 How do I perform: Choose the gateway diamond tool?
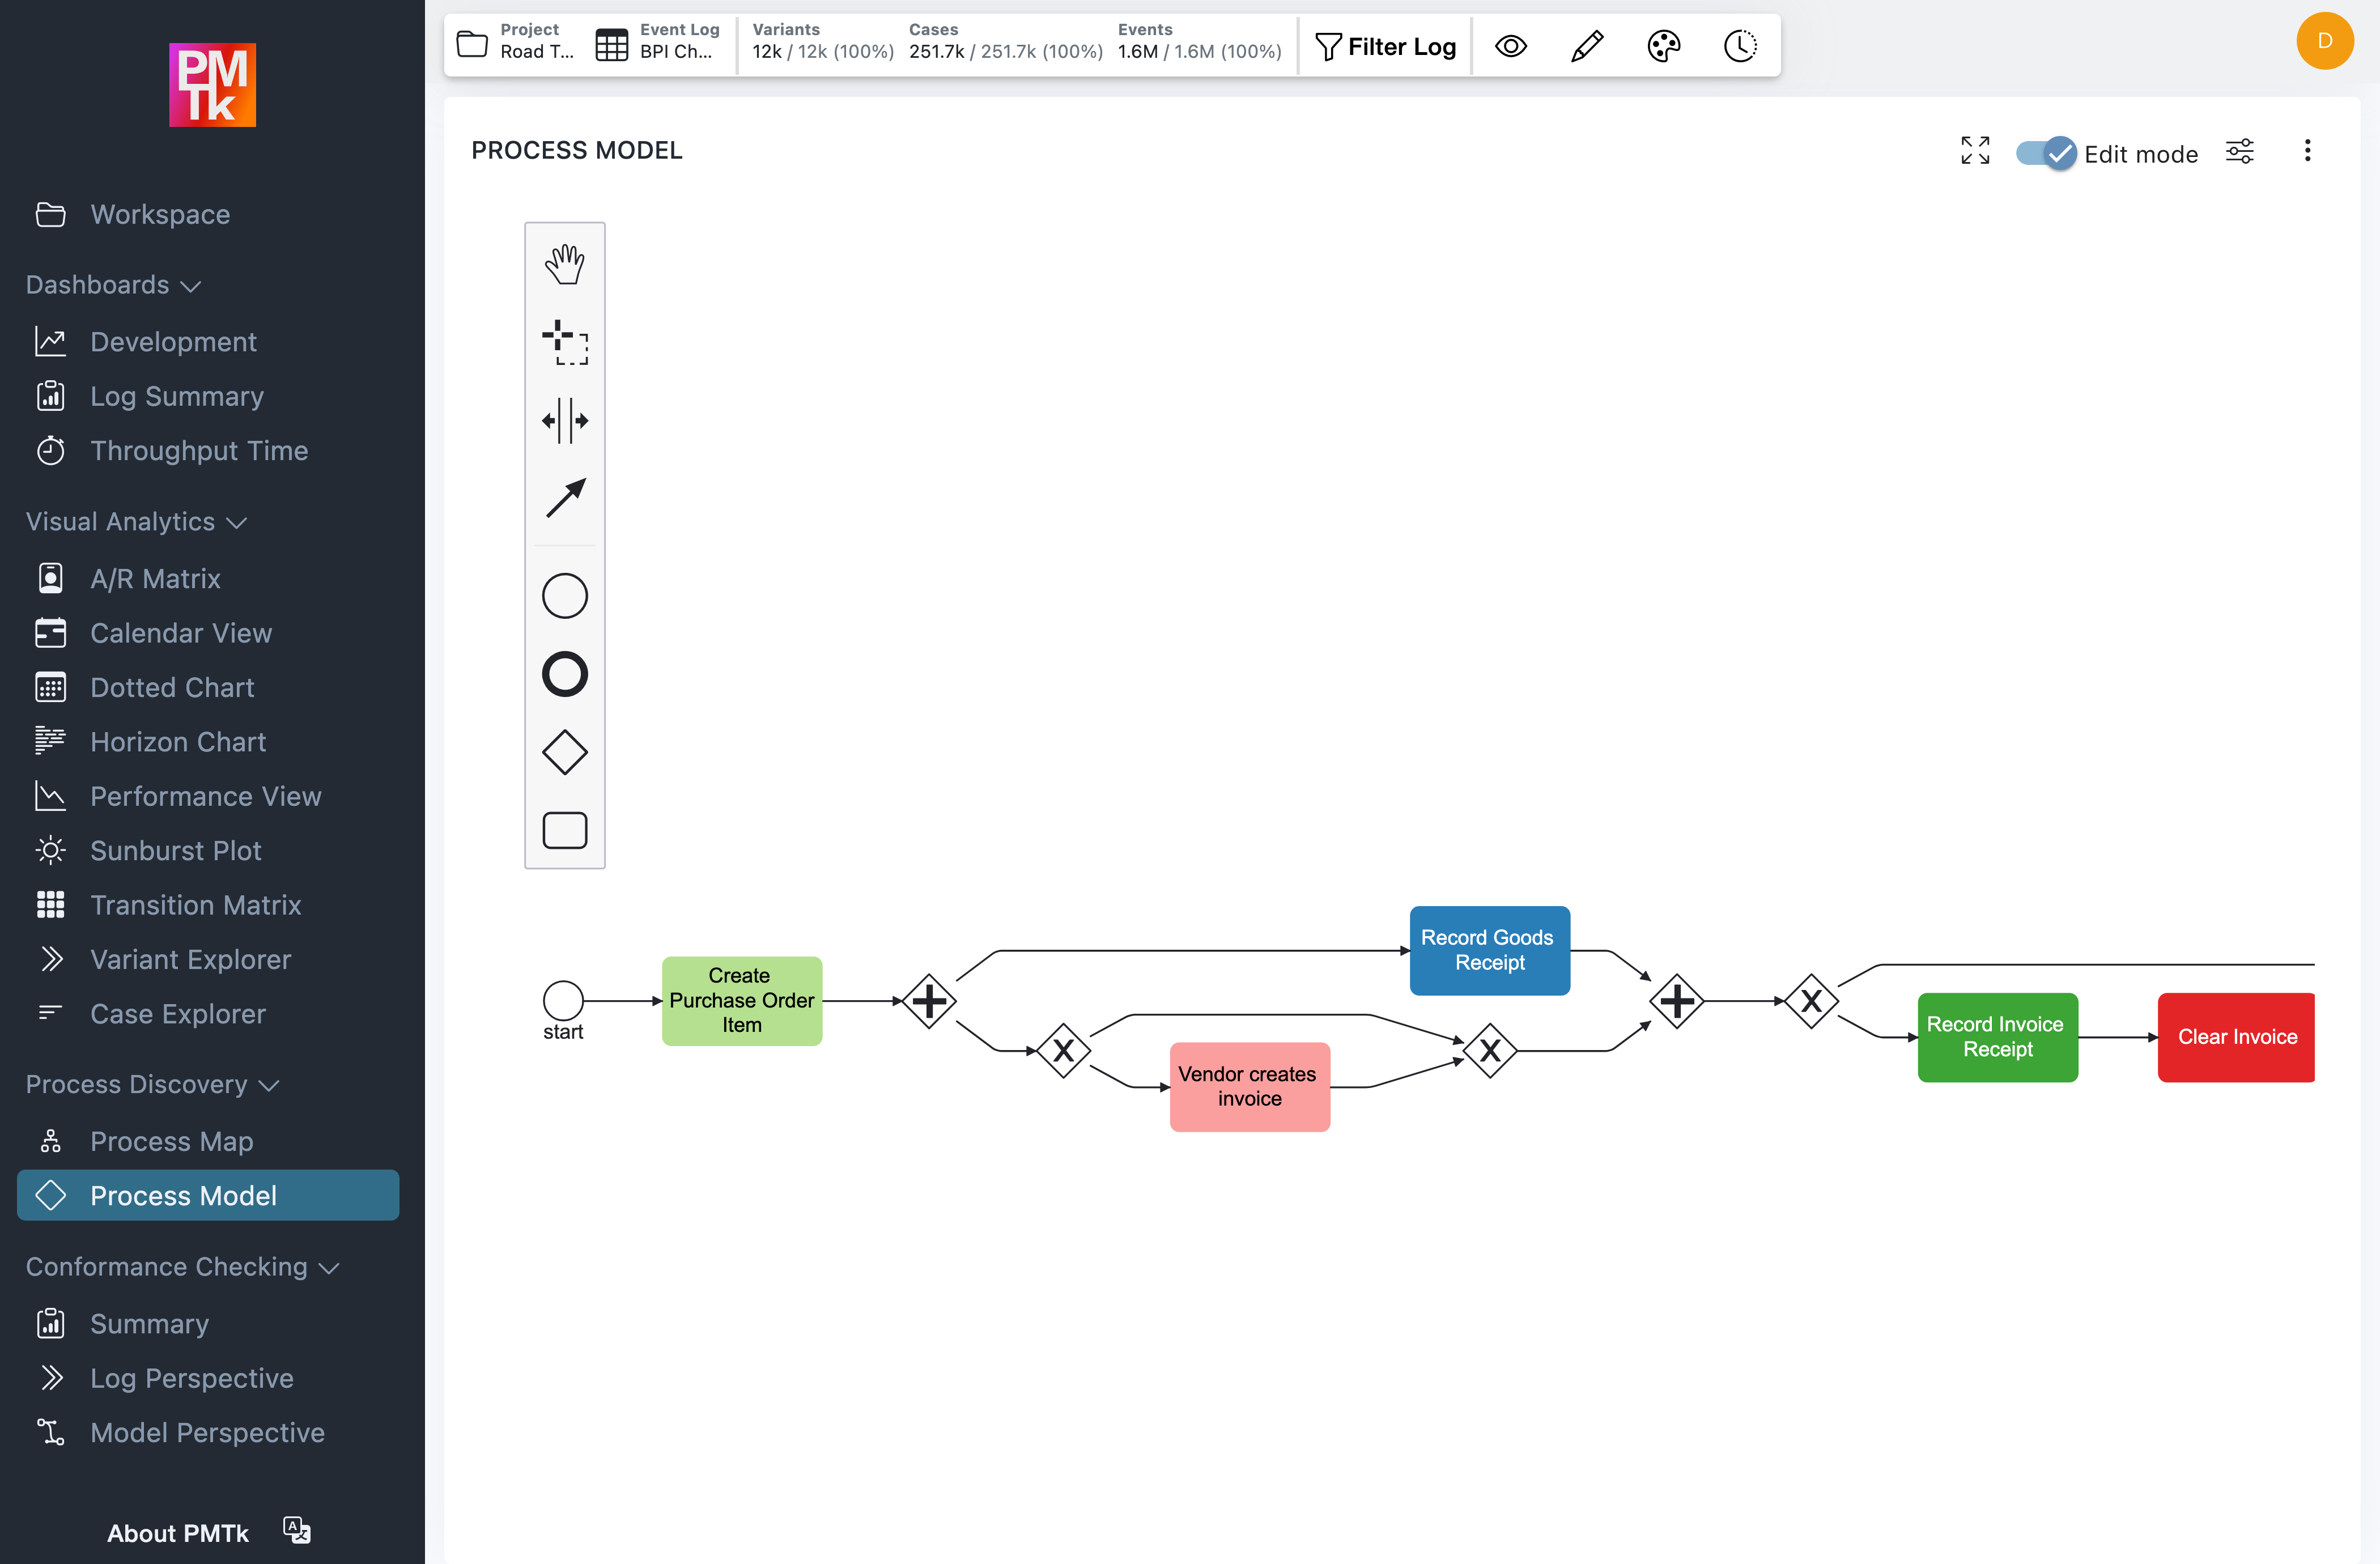click(x=565, y=752)
